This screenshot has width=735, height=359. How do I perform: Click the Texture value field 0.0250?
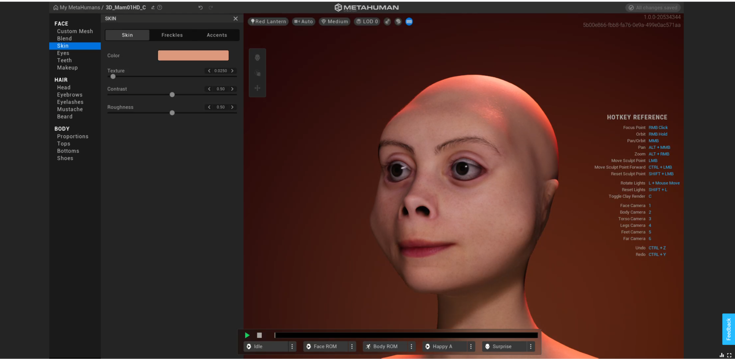[x=220, y=71]
